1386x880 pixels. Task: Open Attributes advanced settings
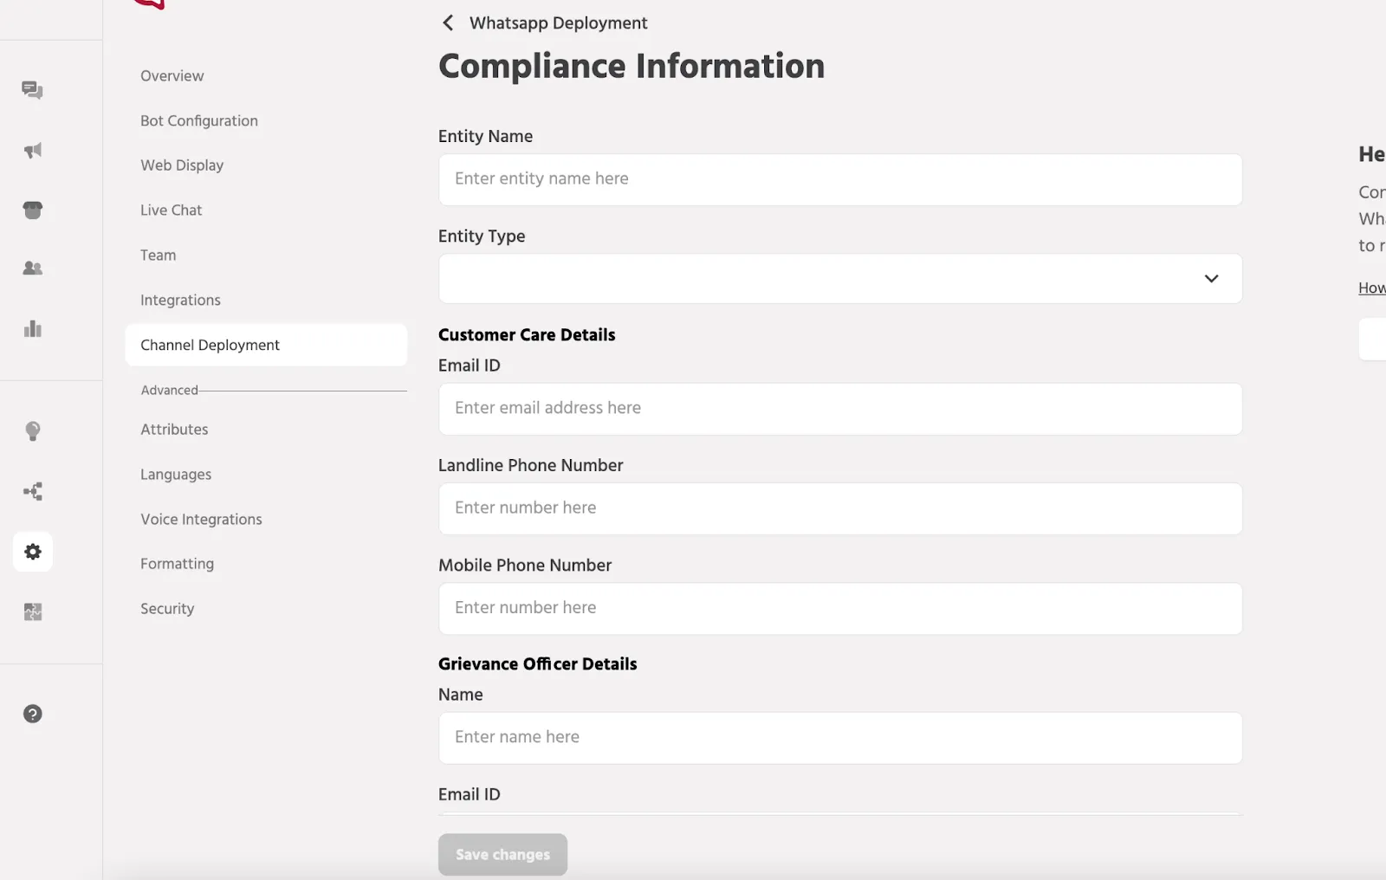click(x=174, y=430)
